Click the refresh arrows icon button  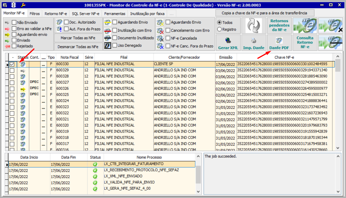(253, 26)
